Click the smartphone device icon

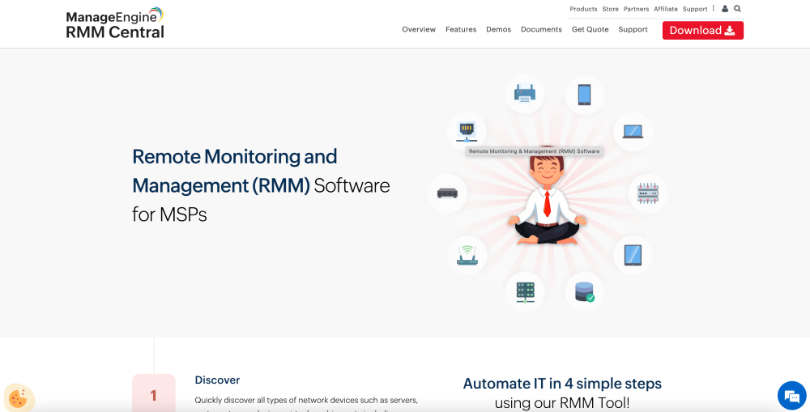(584, 95)
